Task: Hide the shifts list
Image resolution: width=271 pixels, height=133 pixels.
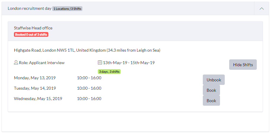Action: coord(243,65)
